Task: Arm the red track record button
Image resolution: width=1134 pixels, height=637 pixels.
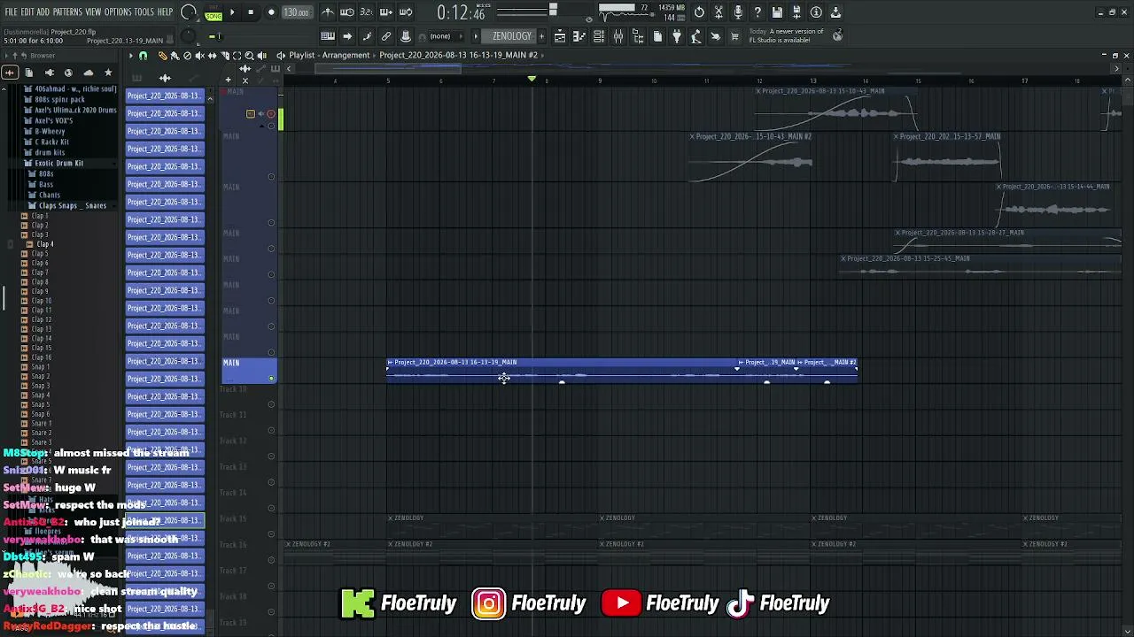Action: pos(270,113)
